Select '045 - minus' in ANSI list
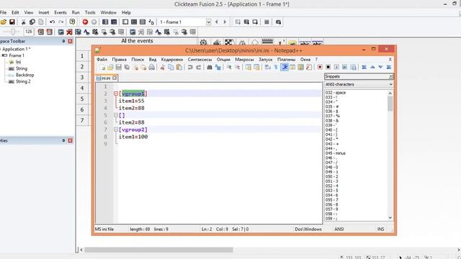The height and width of the screenshot is (259, 461). point(336,153)
